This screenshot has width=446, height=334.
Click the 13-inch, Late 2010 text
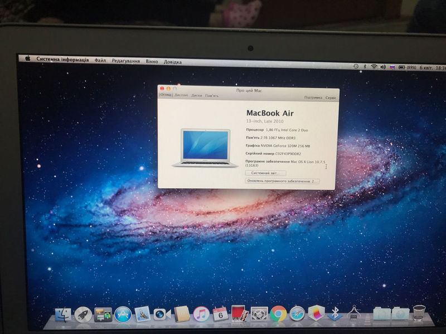click(x=264, y=121)
